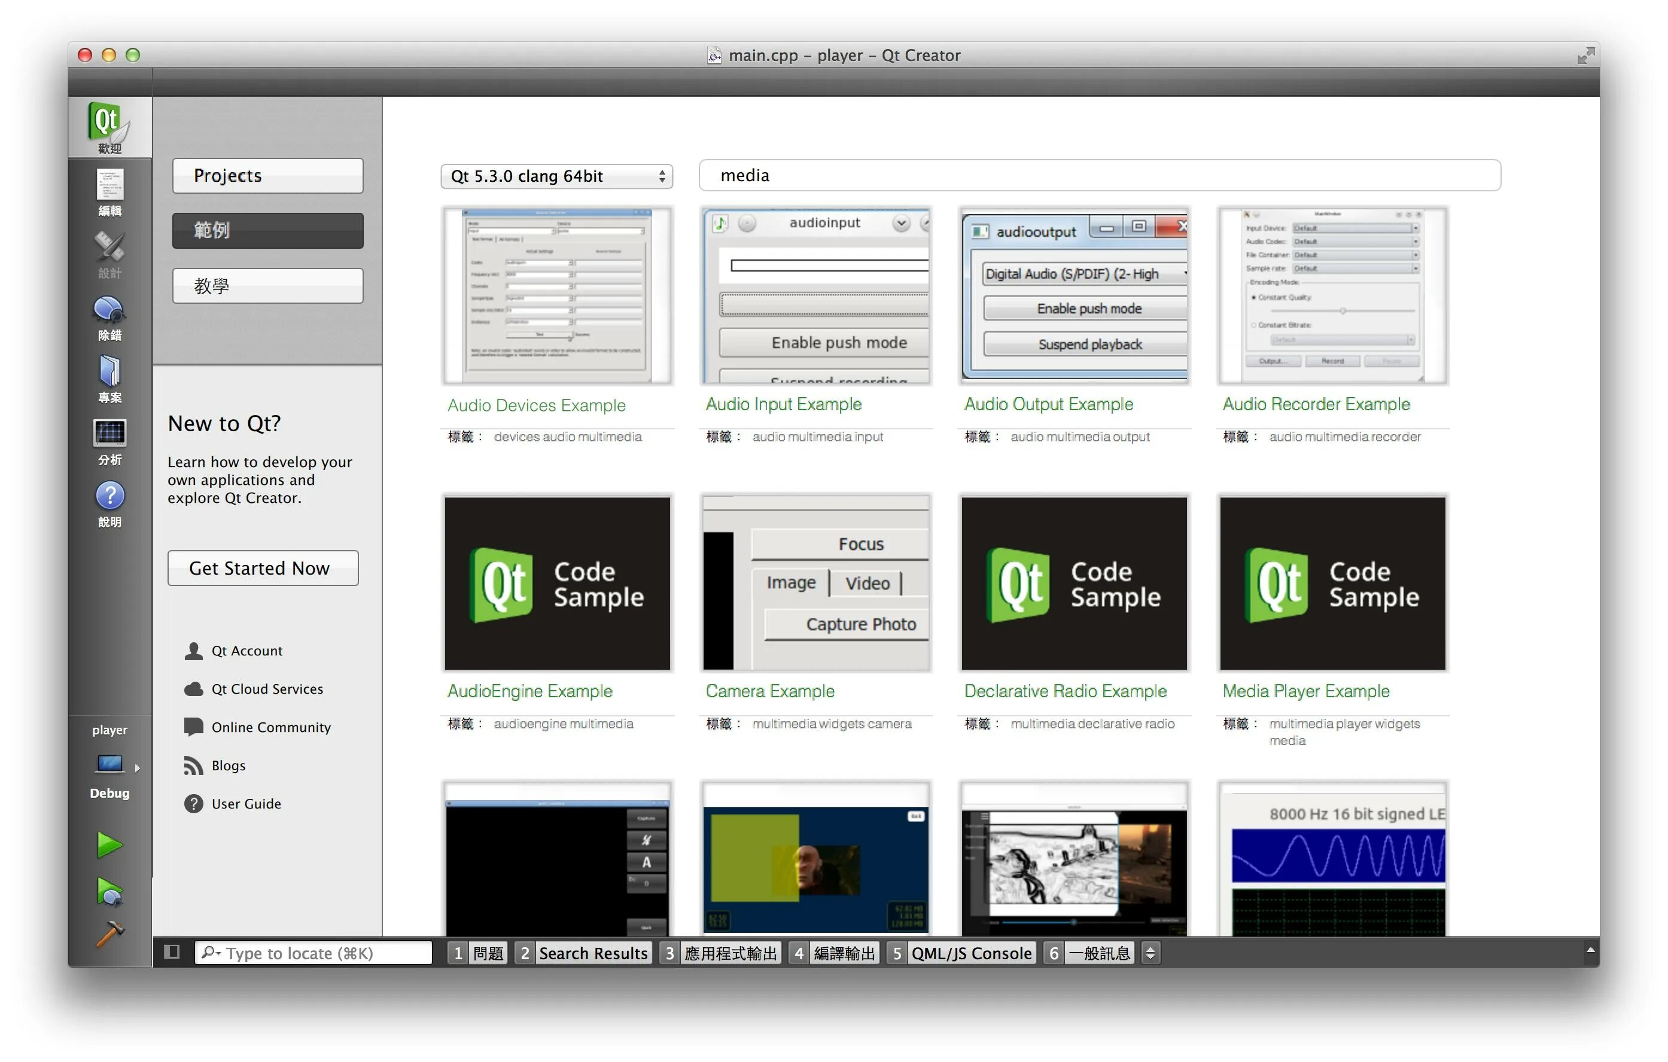Image resolution: width=1668 pixels, height=1062 pixels.
Task: Click the Audio Input Example title
Action: (x=783, y=404)
